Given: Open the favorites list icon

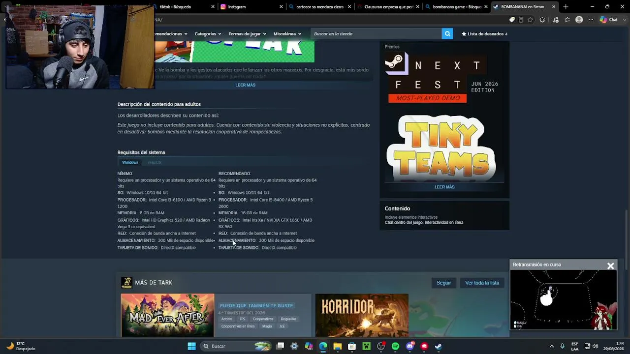Looking at the screenshot, I should pyautogui.click(x=567, y=20).
